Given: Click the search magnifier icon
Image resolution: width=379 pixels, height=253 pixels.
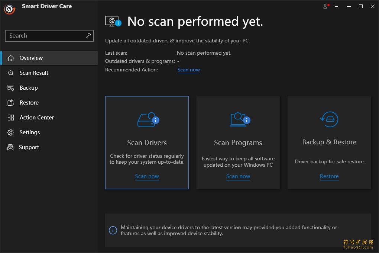Looking at the screenshot, I should (x=88, y=35).
